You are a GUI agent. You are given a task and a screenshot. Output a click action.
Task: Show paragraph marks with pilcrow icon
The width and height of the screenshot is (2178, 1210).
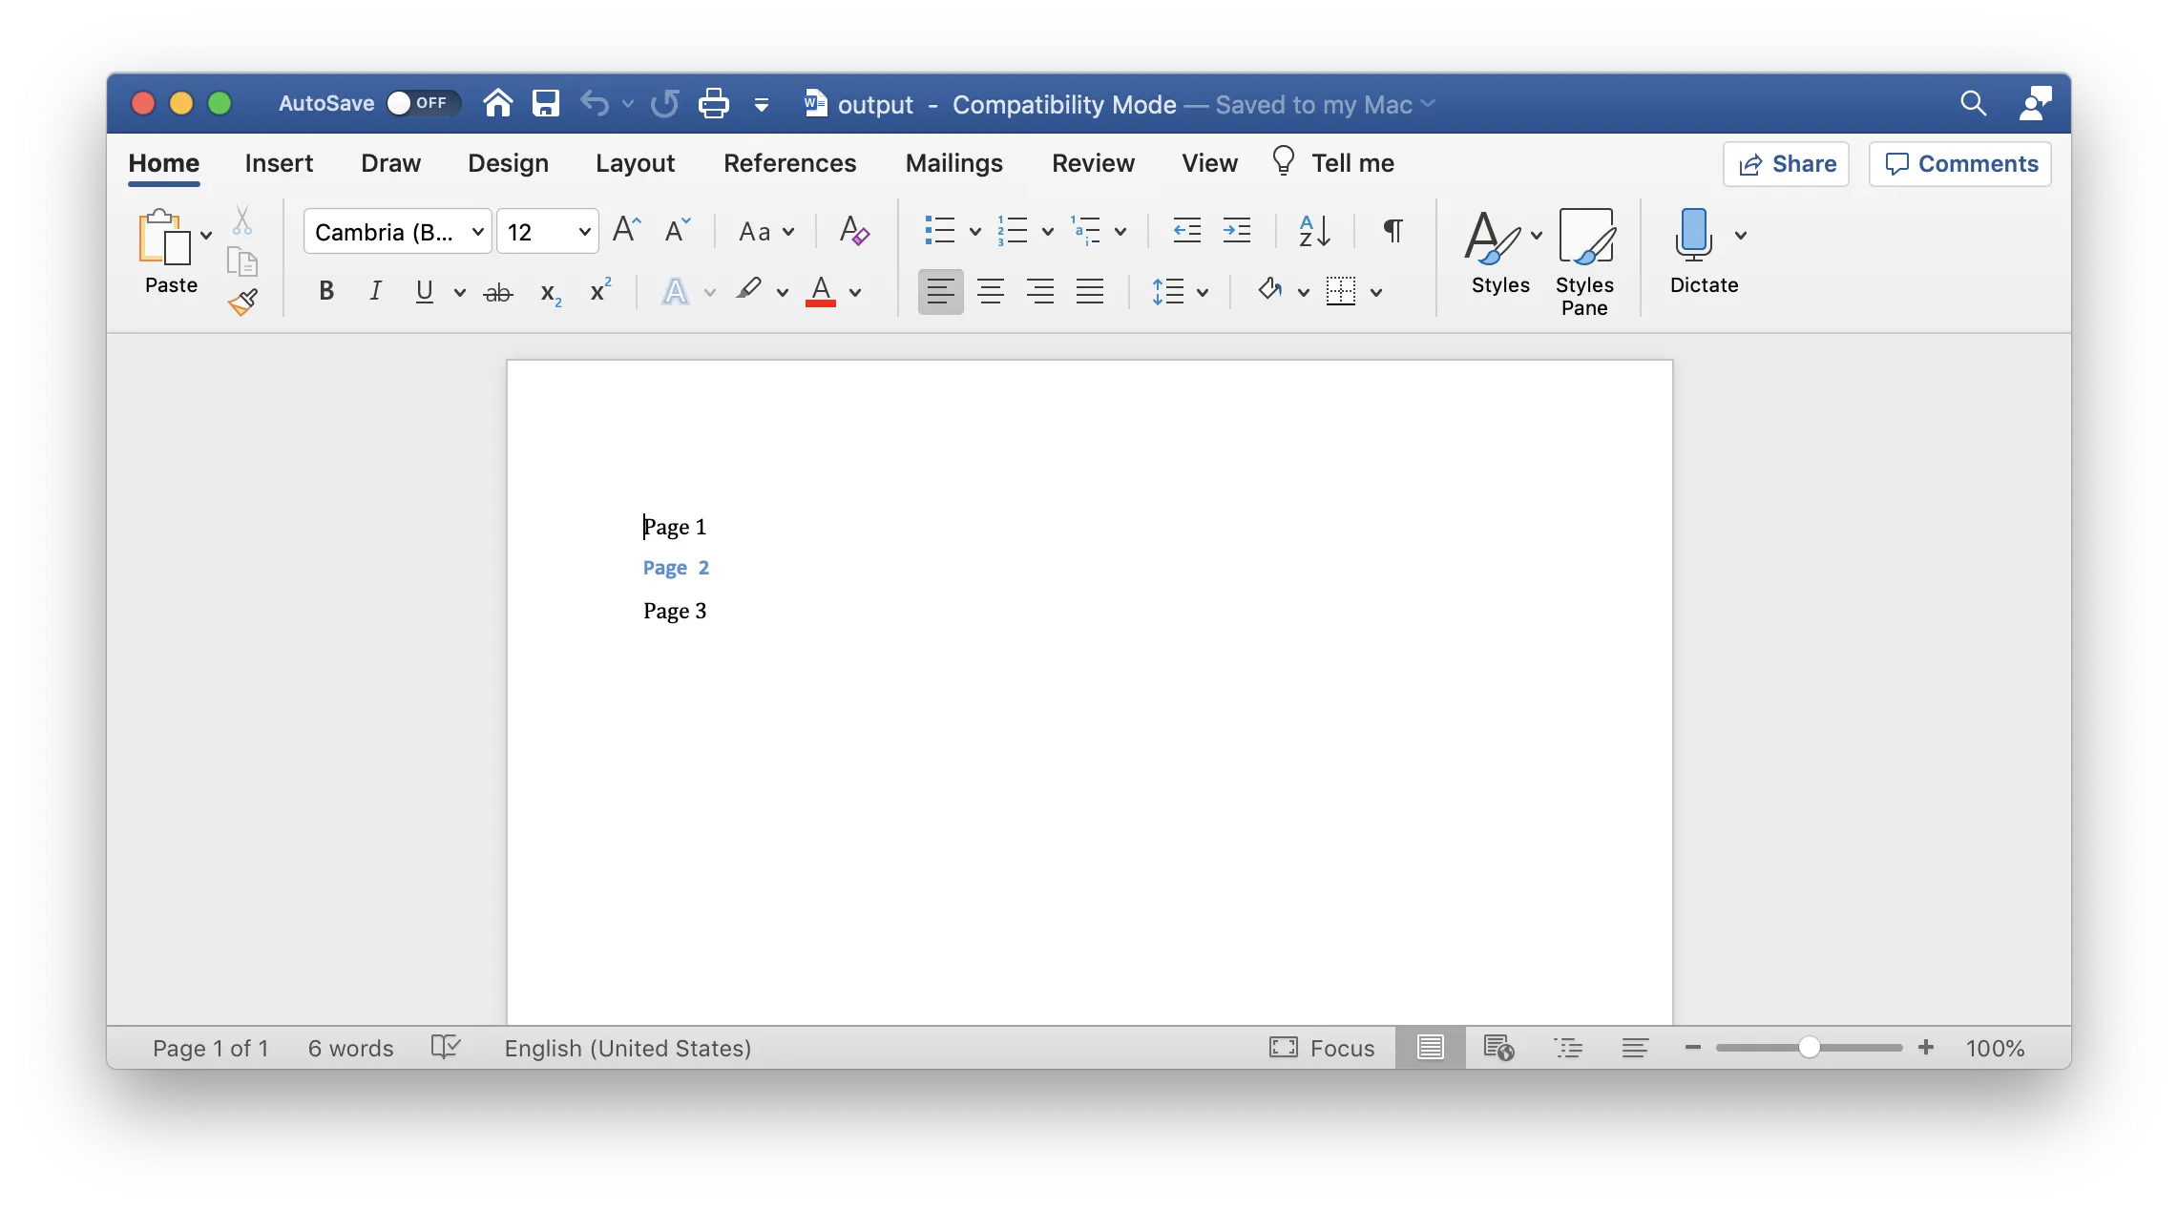1393,231
